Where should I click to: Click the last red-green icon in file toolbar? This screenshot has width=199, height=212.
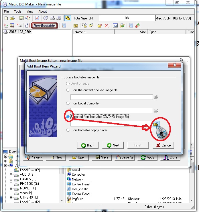click(x=137, y=25)
